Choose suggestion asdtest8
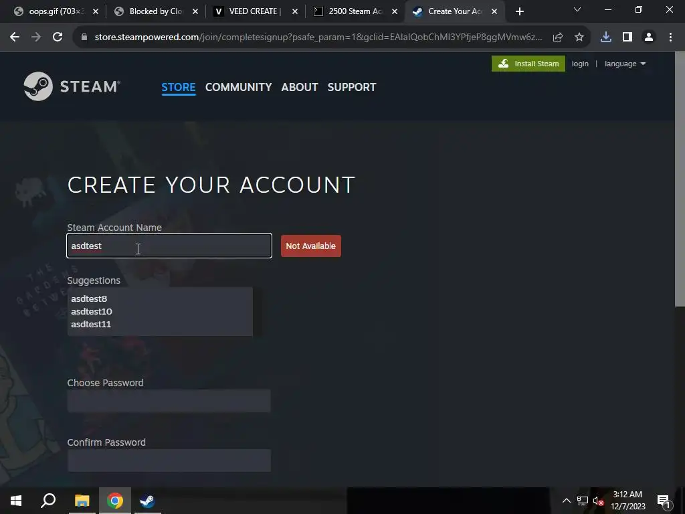This screenshot has height=514, width=685. [x=89, y=298]
